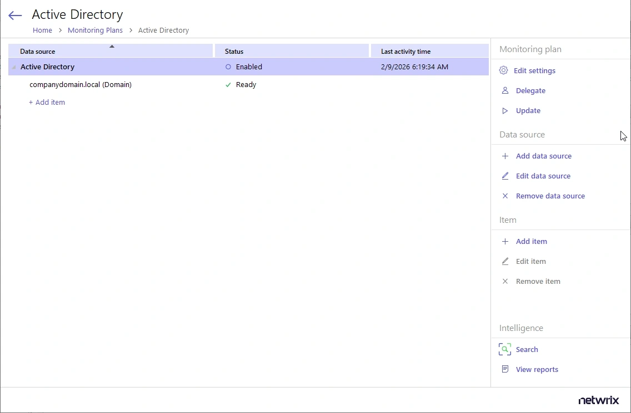Collapse the Active Directory data source row

click(14, 67)
